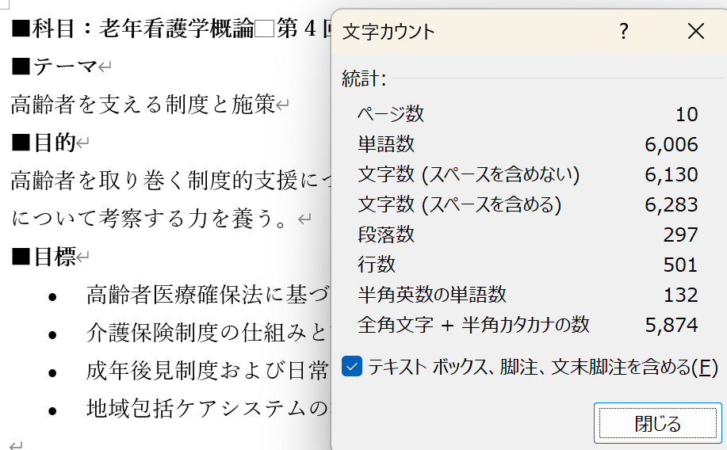727x450 pixels.
Task: Click the 全角文字 + 半角カタカナの数 value
Action: pyautogui.click(x=672, y=325)
